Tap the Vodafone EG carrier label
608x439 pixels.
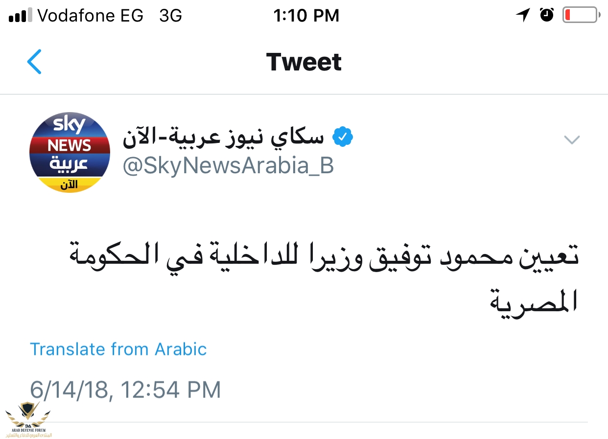click(x=91, y=16)
